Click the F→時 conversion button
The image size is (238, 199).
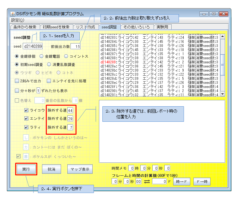(202, 182)
